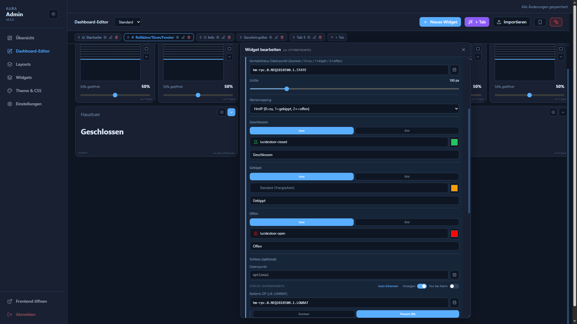Select the datapoint picker beside Batterie-DP field

coord(454,303)
